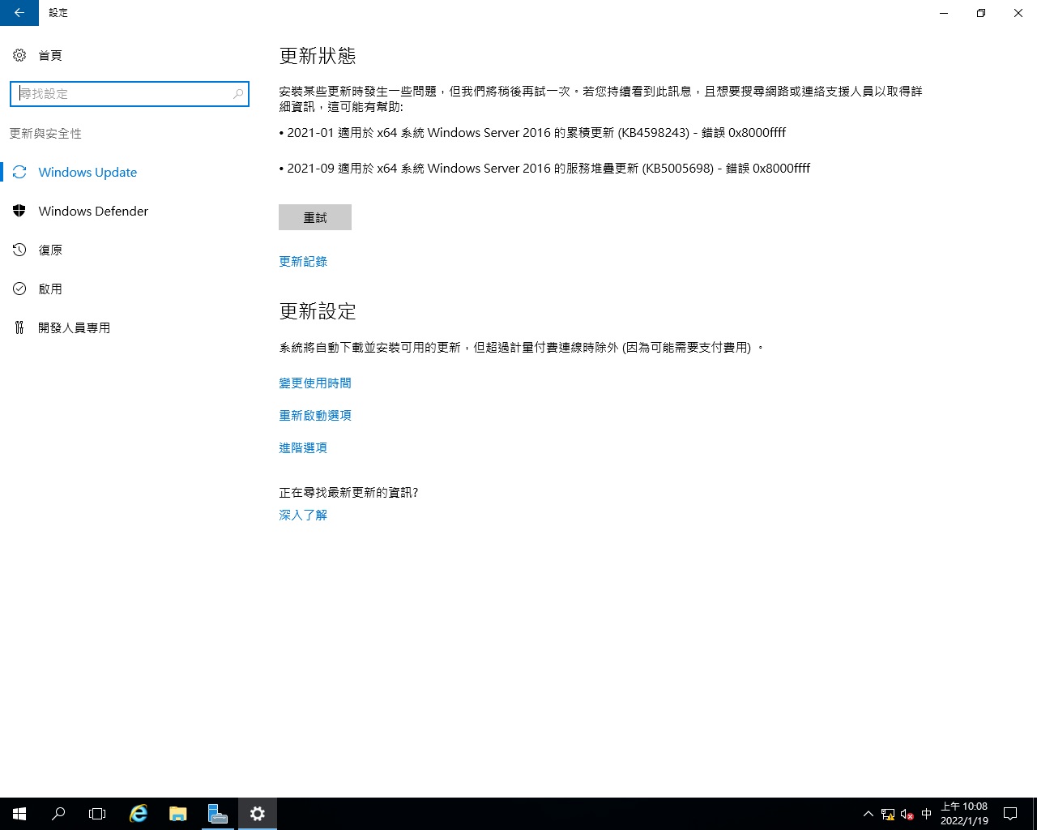The height and width of the screenshot is (830, 1037).
Task: Click the Windows Defender shield icon
Action: (x=19, y=211)
